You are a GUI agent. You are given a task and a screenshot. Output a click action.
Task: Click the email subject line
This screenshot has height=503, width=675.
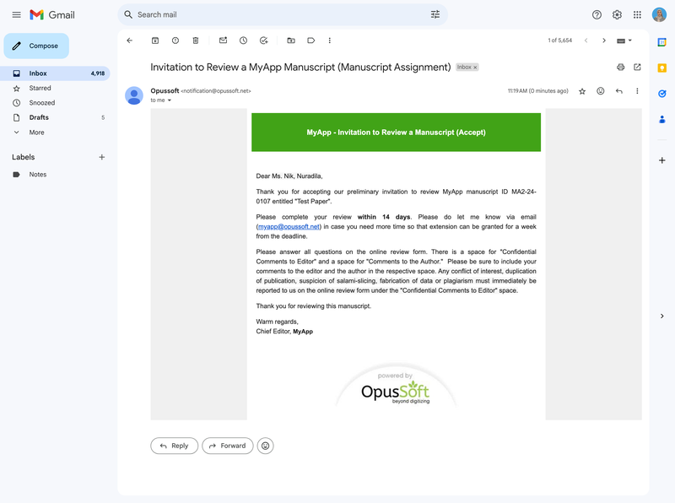[300, 68]
